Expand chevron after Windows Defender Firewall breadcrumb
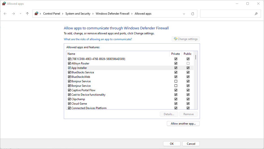 pos(132,14)
